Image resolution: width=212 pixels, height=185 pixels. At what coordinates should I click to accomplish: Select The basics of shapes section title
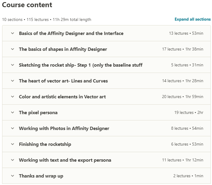click(63, 49)
